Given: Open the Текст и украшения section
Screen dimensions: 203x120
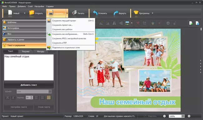Looking at the screenshot, I should point(24,45).
